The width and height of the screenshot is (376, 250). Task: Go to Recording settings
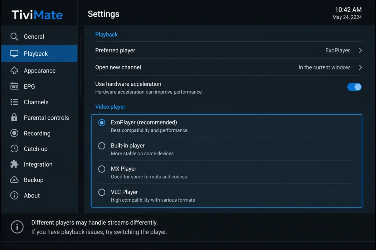point(39,133)
